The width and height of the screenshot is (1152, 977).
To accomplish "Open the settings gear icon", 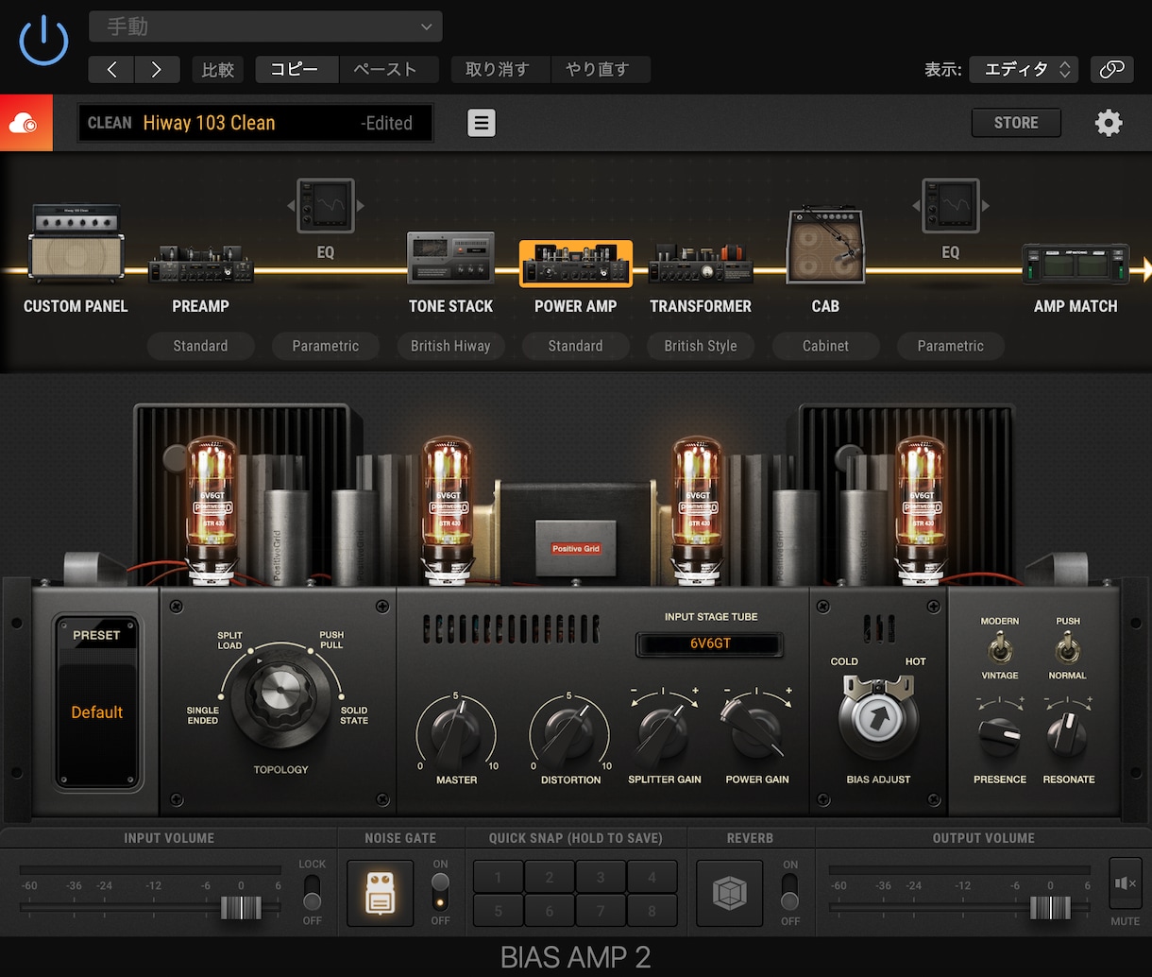I will coord(1109,123).
